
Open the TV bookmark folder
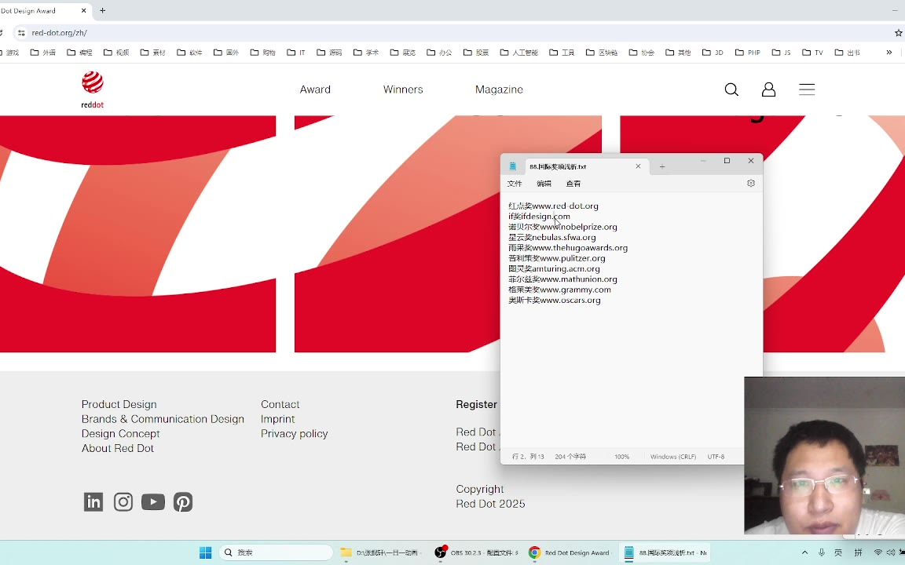[812, 53]
